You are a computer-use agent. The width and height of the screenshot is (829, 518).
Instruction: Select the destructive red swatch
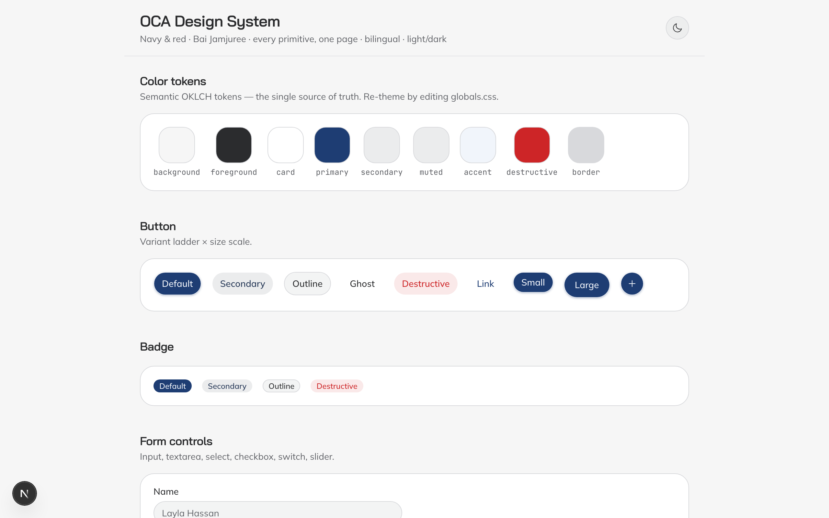point(532,145)
